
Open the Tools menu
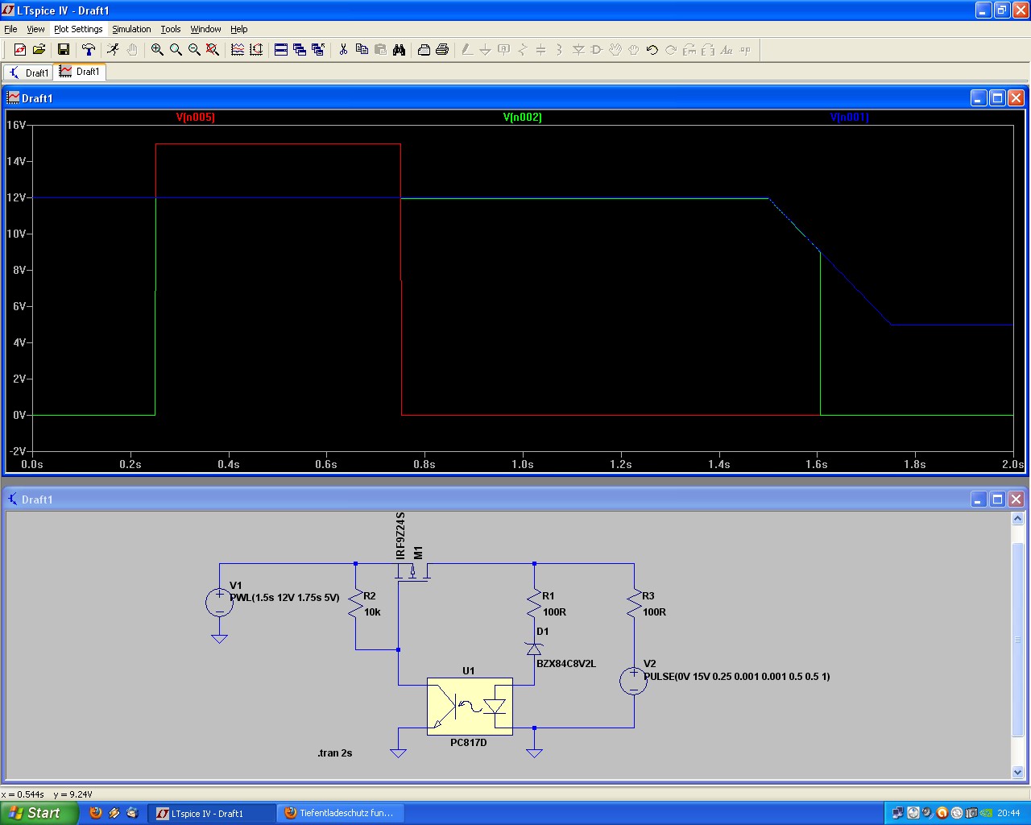[x=171, y=29]
